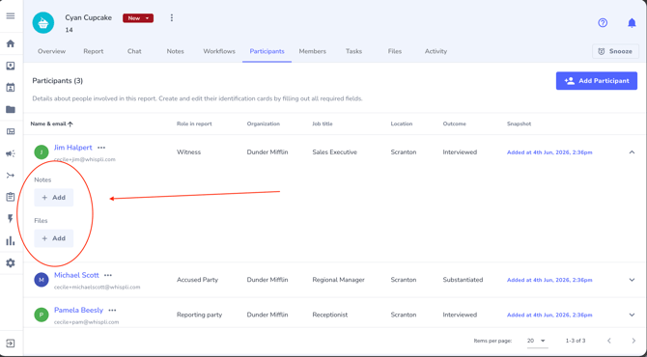Click the Cyan Cupcake avatar
647x357 pixels.
(43, 22)
